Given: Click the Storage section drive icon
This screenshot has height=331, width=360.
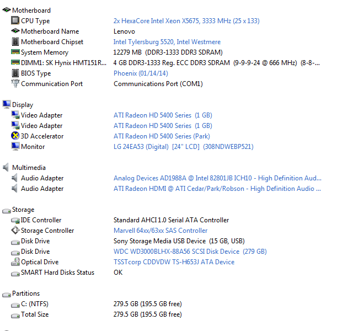Looking at the screenshot, I should [7, 210].
